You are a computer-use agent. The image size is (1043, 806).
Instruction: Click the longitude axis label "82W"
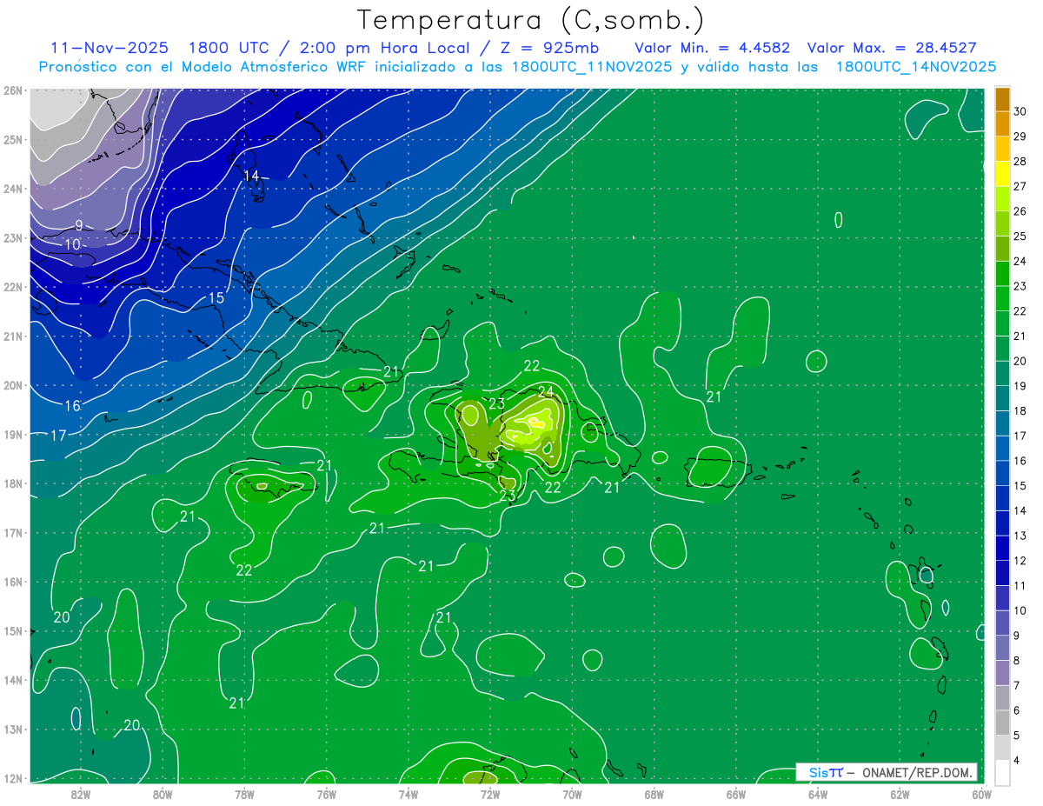tap(81, 793)
